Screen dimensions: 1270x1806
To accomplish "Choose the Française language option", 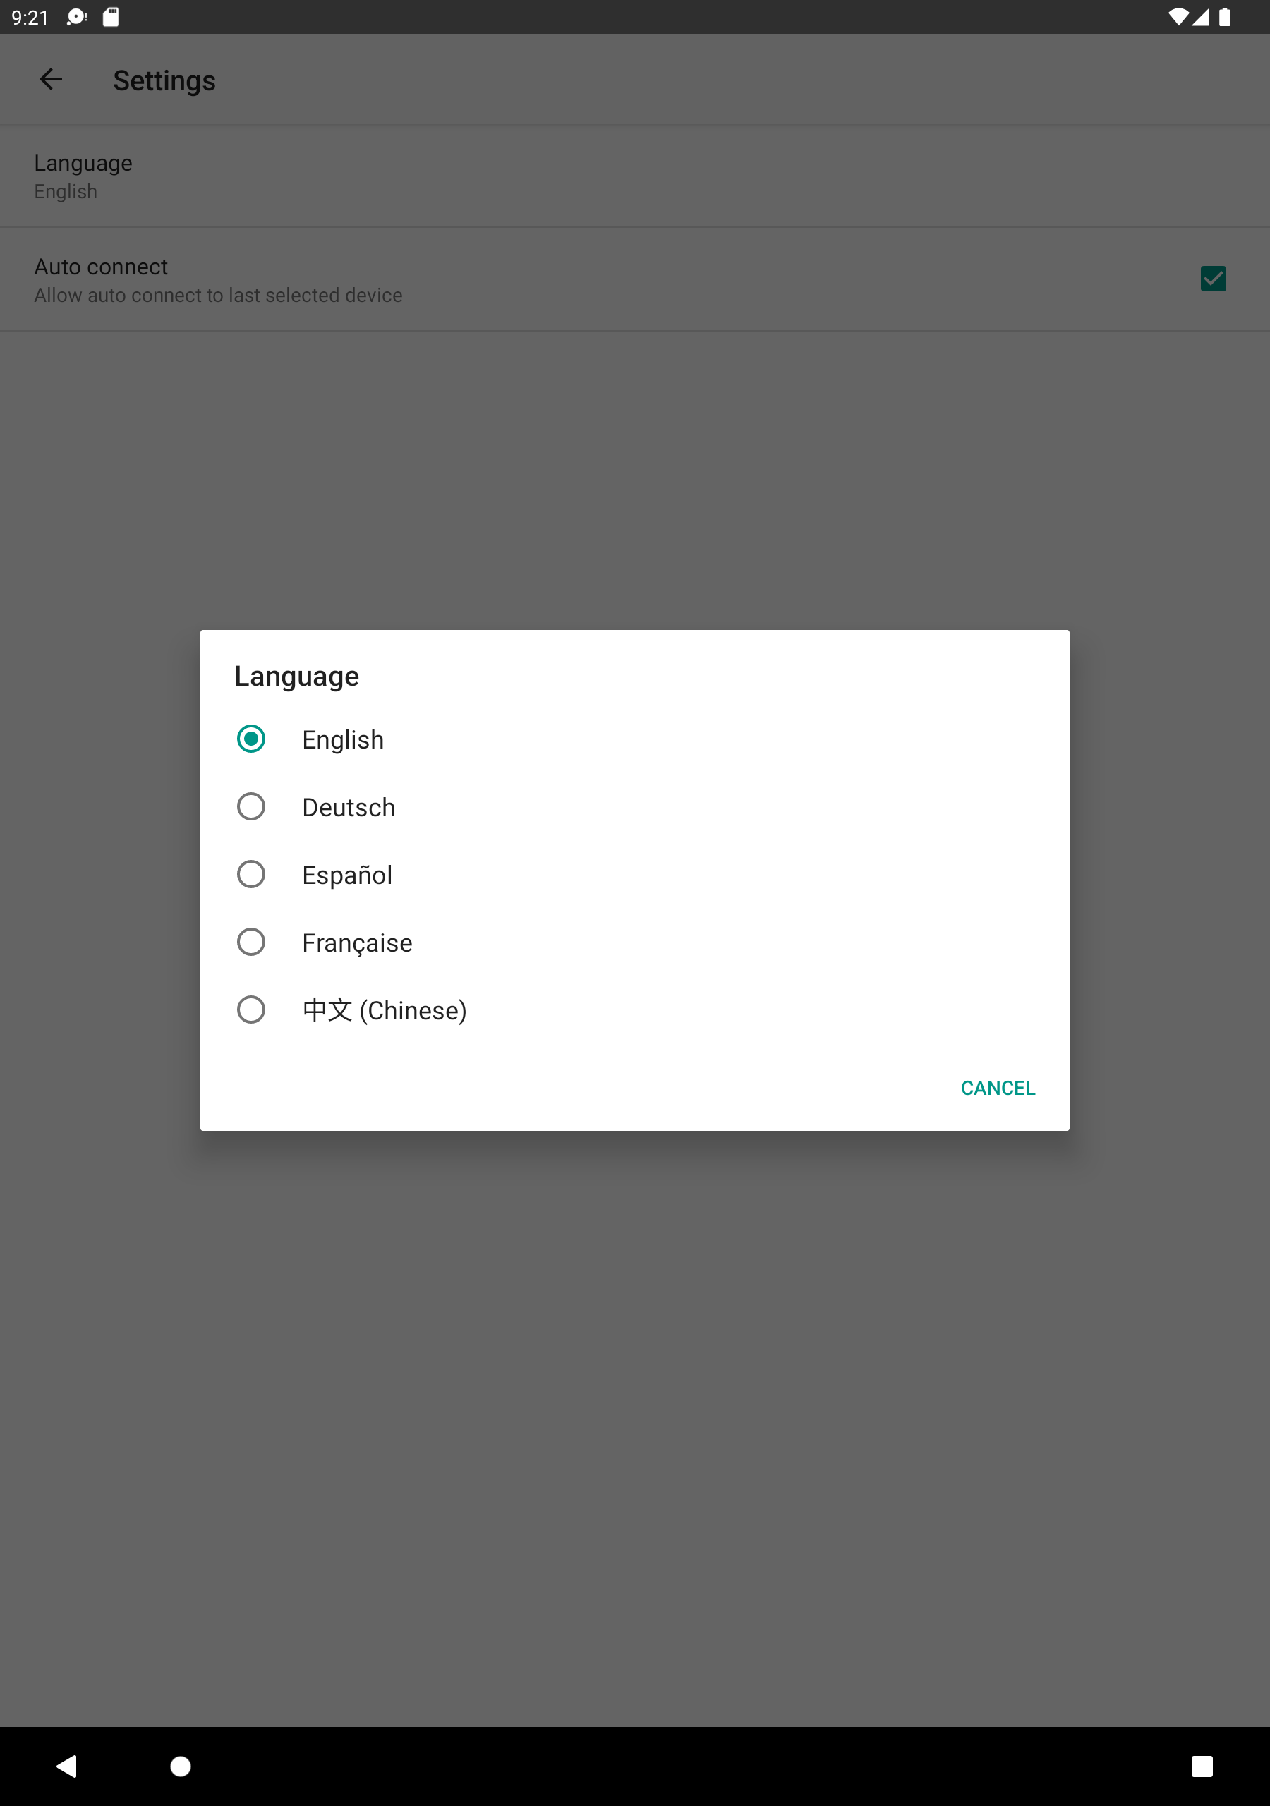I will [634, 942].
